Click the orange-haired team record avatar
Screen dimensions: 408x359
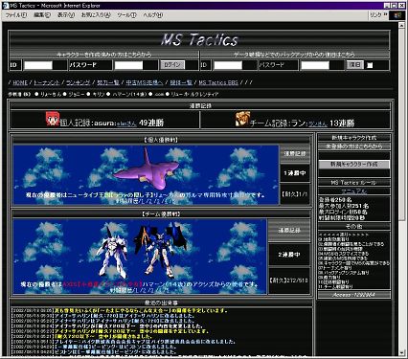tap(242, 119)
